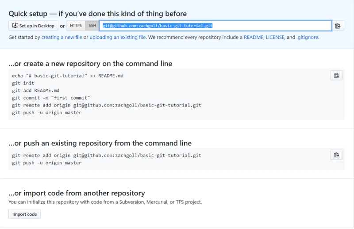Click the echo README.md command line

pos(68,76)
